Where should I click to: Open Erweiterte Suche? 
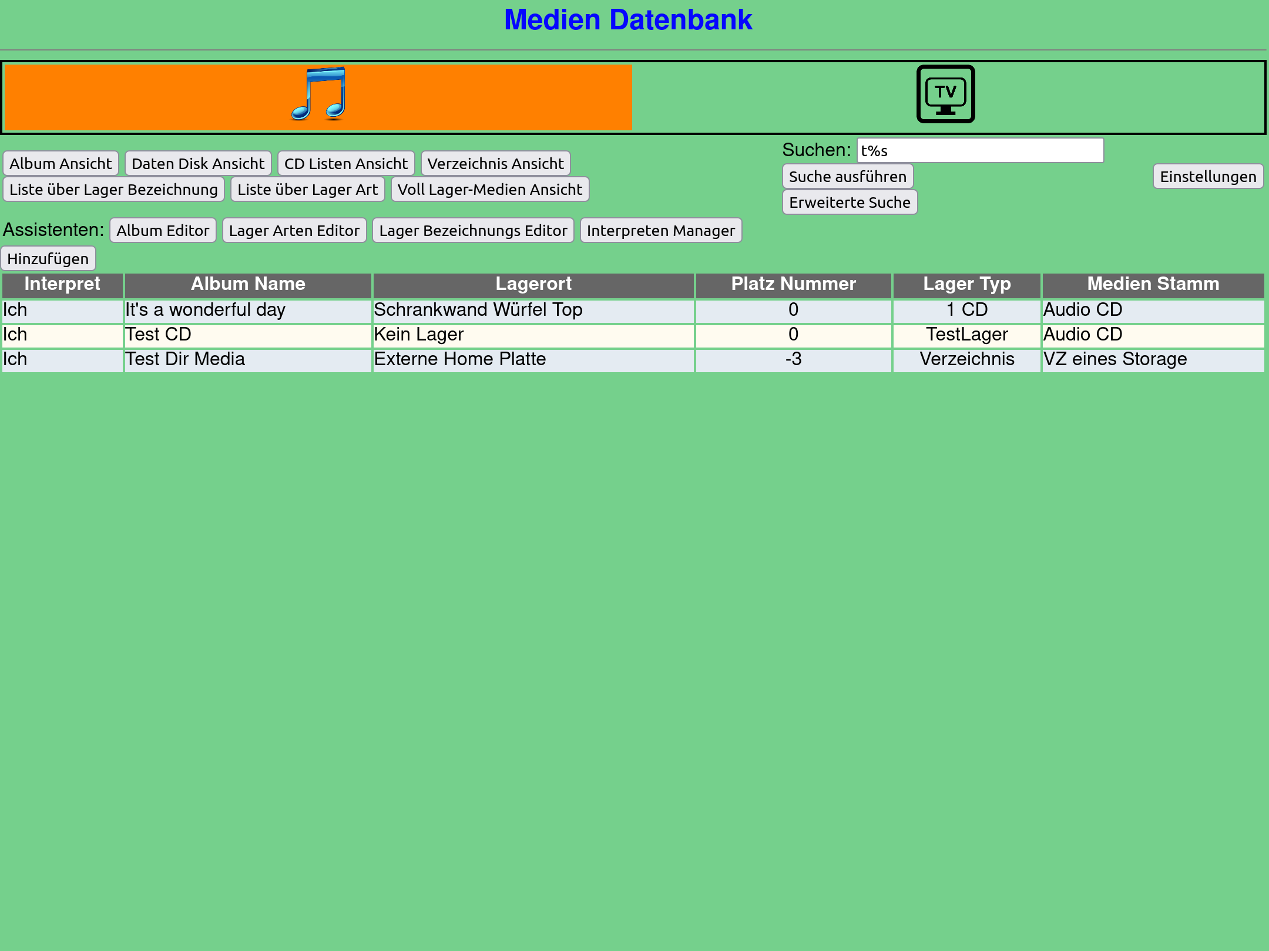coord(850,203)
